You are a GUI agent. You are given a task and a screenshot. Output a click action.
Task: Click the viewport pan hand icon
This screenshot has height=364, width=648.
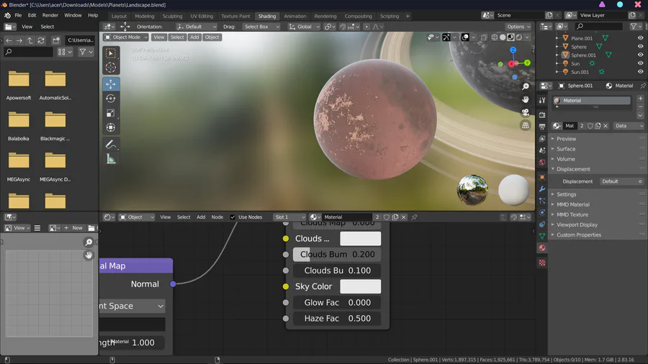click(526, 99)
